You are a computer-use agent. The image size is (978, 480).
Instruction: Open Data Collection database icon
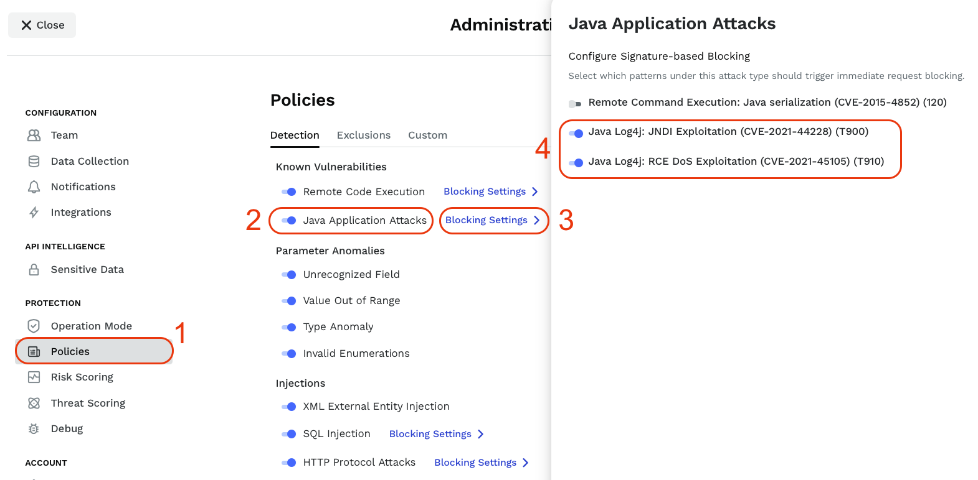pyautogui.click(x=34, y=161)
